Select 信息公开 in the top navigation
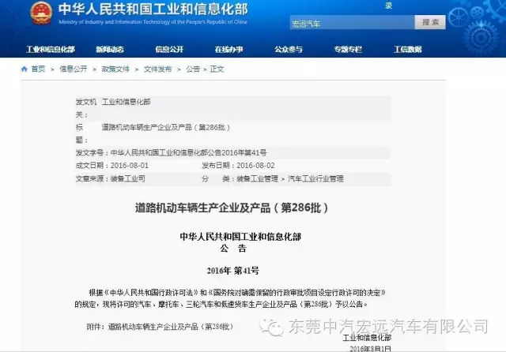The height and width of the screenshot is (352, 506). point(168,49)
